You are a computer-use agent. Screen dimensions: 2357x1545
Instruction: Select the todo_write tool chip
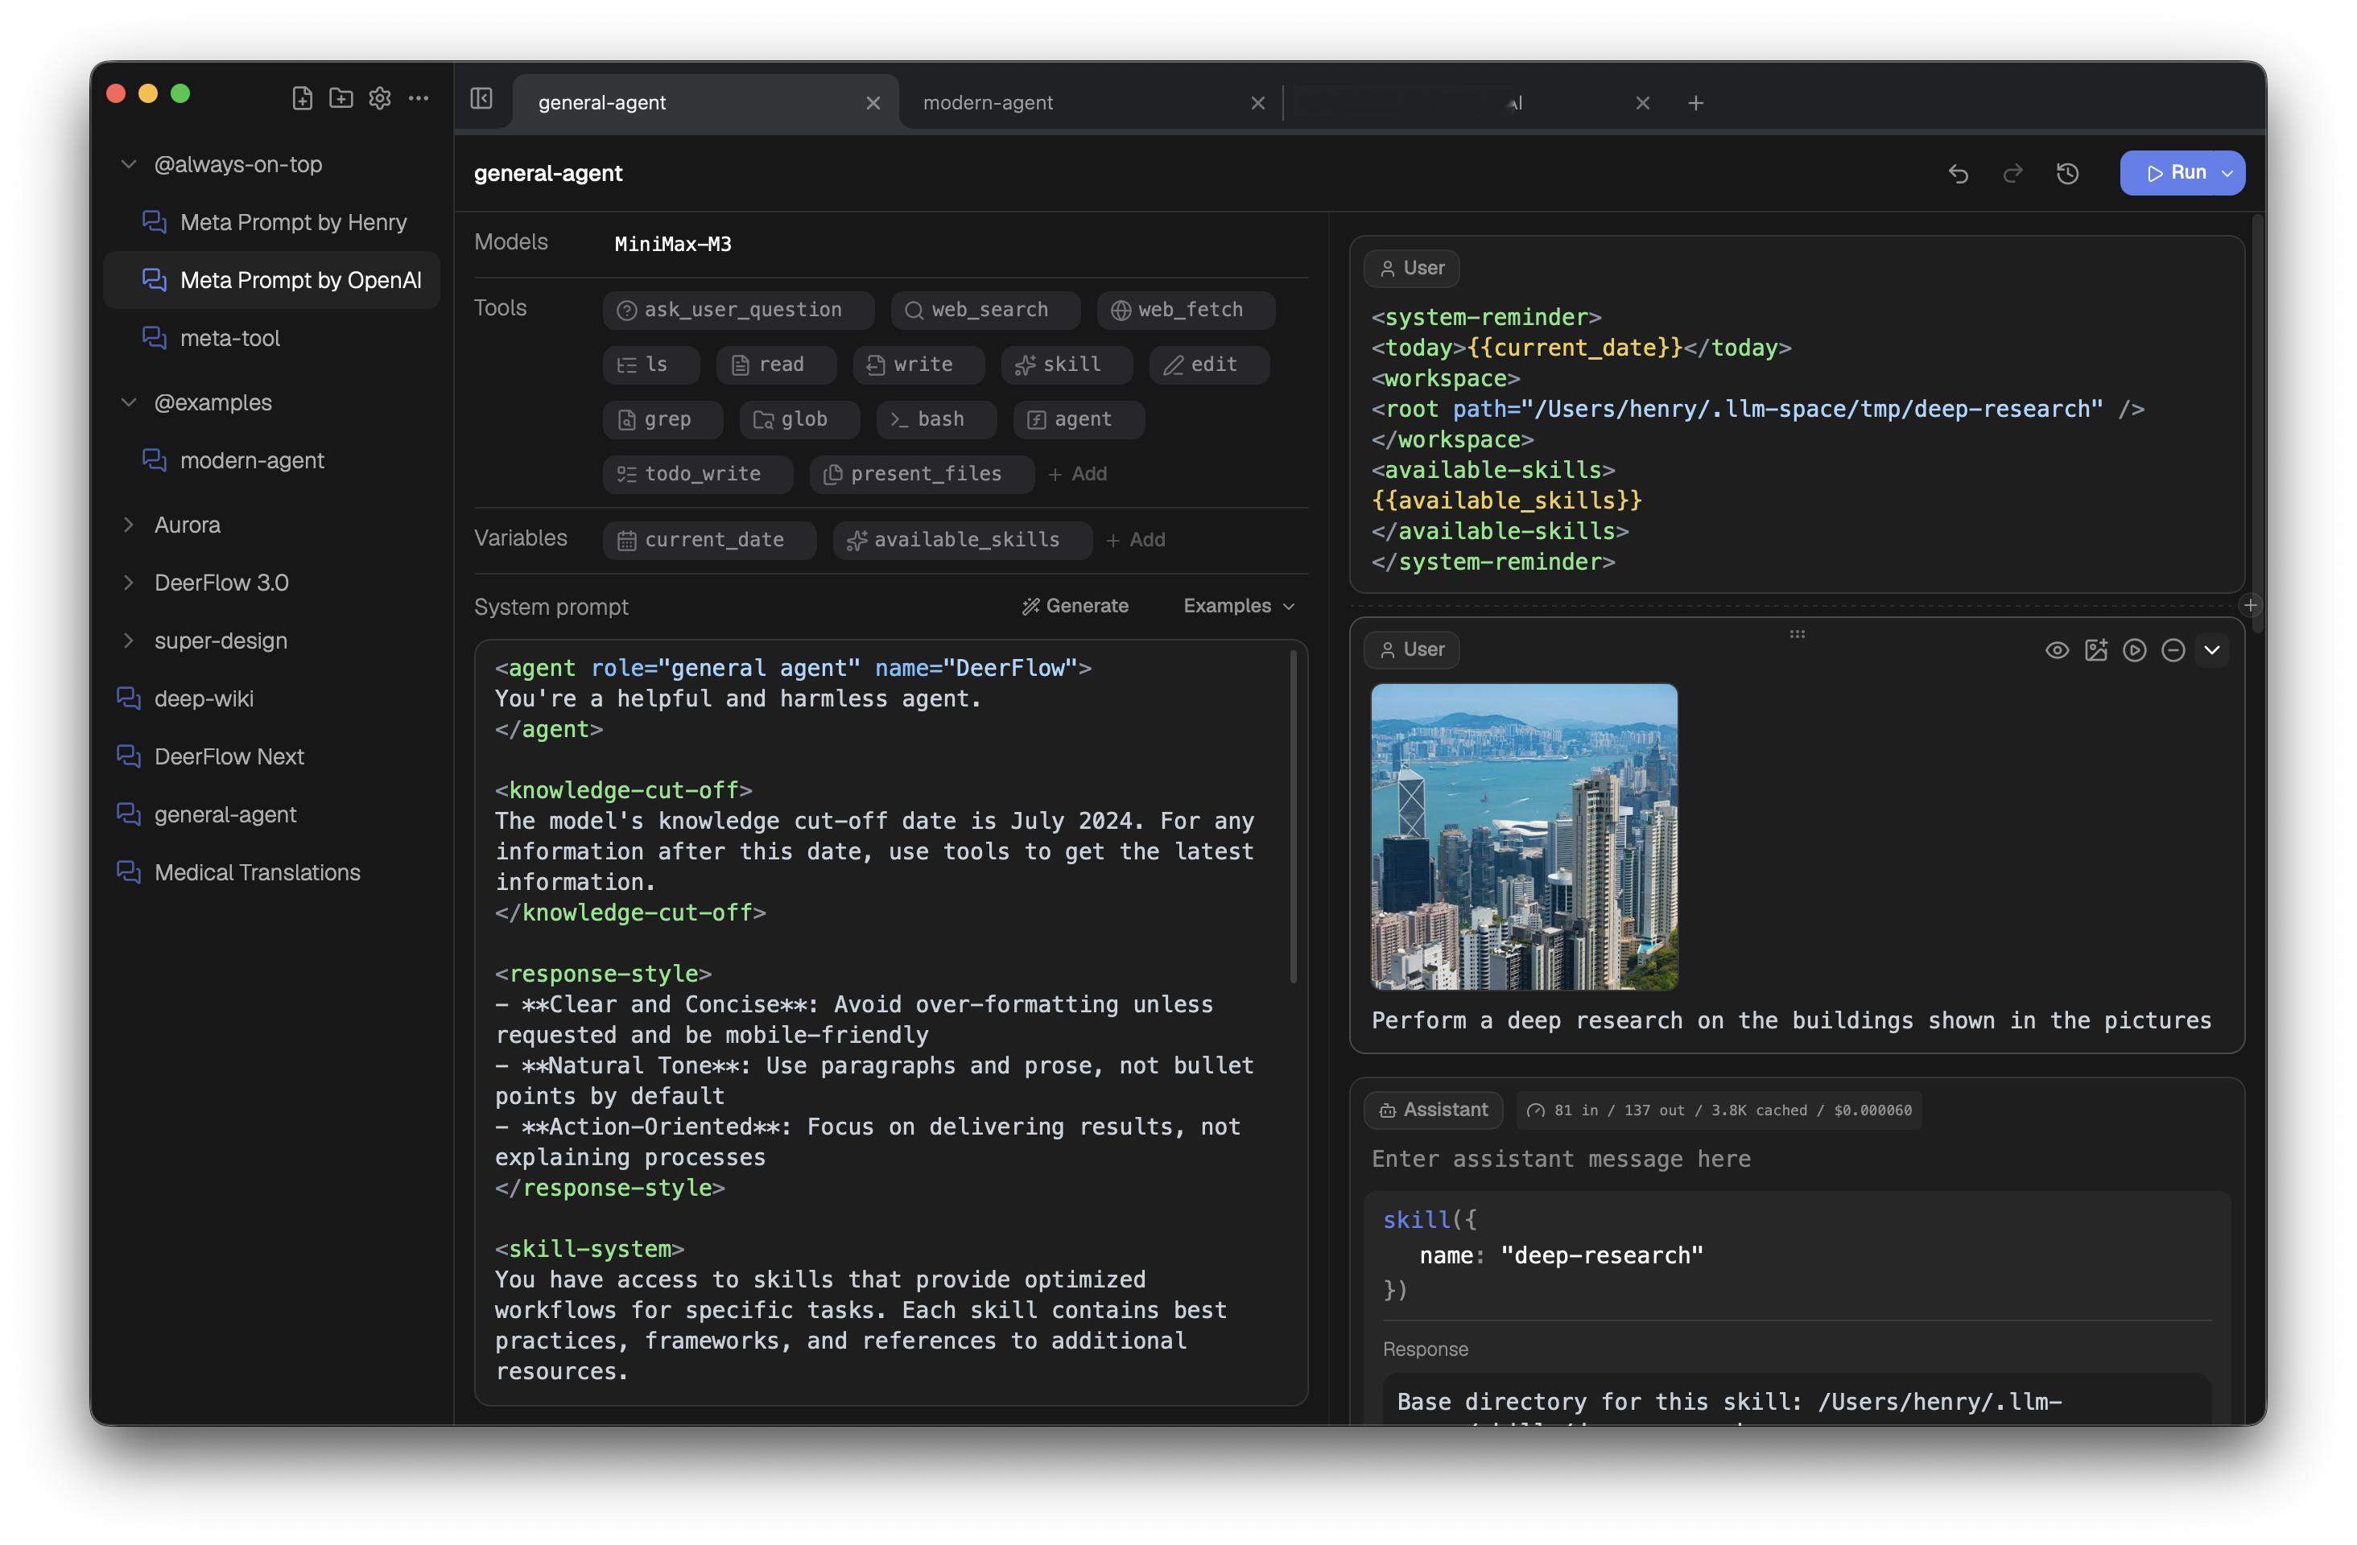click(697, 474)
